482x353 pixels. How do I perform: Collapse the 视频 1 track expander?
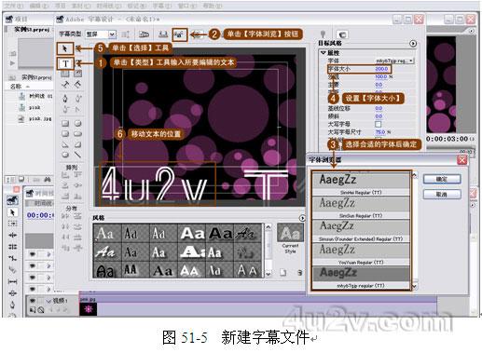(x=48, y=301)
